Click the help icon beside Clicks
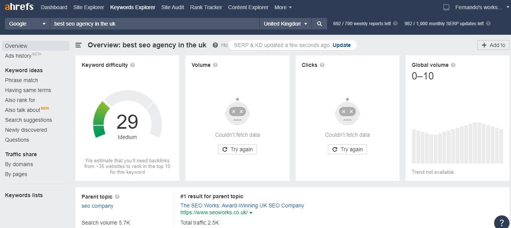This screenshot has height=228, width=511. [x=322, y=65]
